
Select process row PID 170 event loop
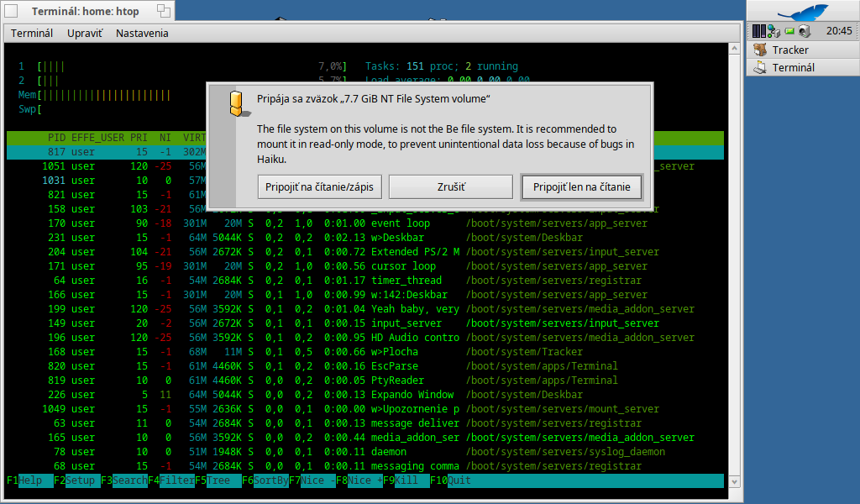point(365,223)
